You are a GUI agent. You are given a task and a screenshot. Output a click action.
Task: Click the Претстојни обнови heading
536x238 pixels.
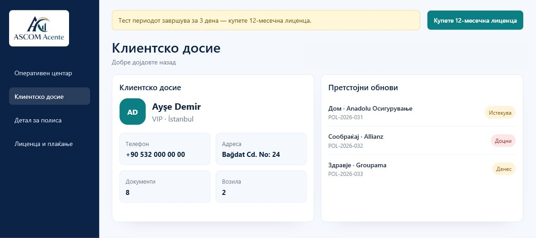click(363, 87)
